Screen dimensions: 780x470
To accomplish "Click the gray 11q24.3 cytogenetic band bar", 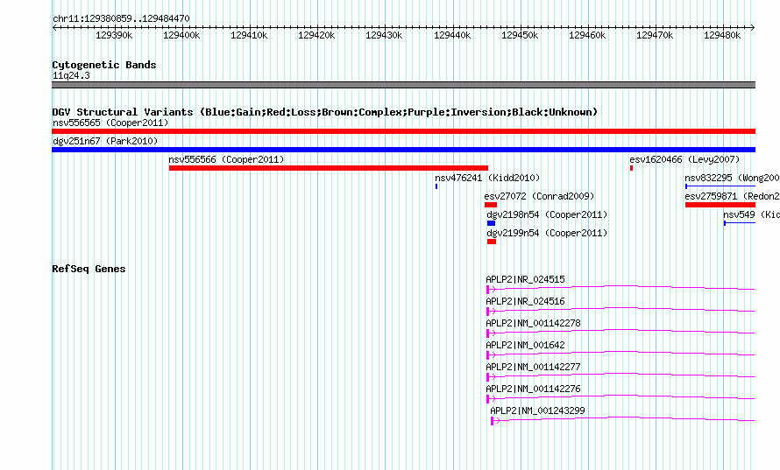I will (x=403, y=85).
